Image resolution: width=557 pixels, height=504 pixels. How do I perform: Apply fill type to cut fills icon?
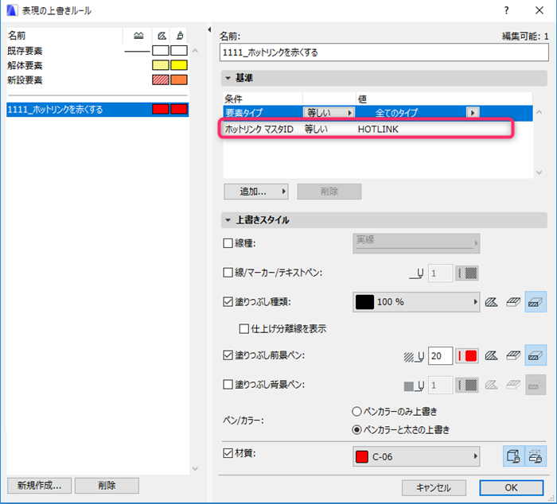[536, 302]
